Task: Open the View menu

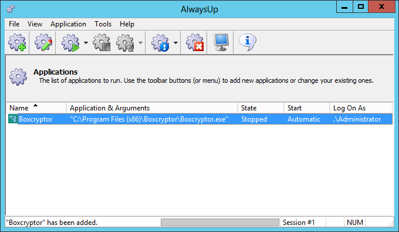Action: point(35,24)
